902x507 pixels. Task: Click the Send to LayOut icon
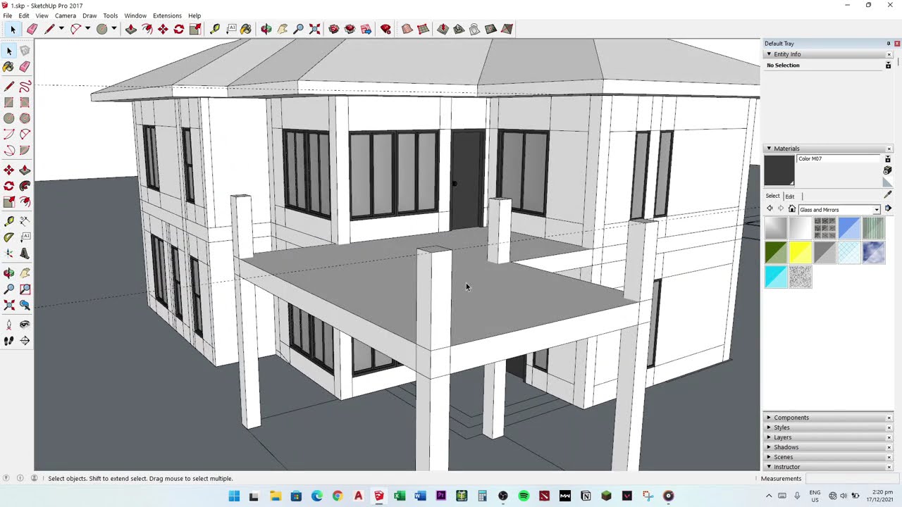coord(366,29)
